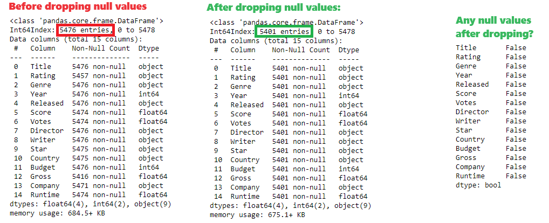549x223 pixels.
Task: Click the 'dtype: bool' line
Action: 478,185
